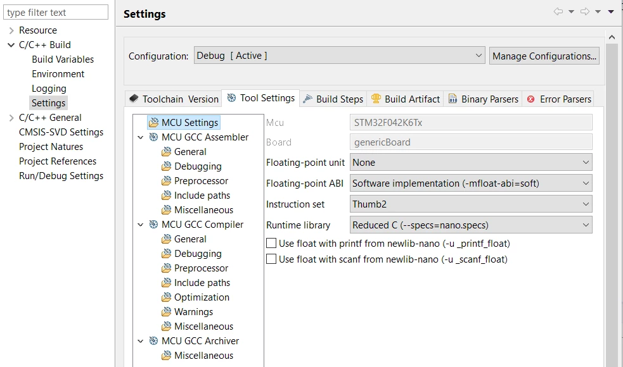623x367 pixels.
Task: Click the Manage Configurations button
Action: [544, 56]
